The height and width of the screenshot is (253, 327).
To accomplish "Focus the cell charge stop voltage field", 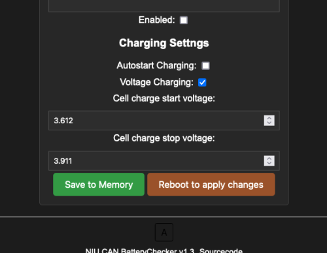I will tap(164, 161).
